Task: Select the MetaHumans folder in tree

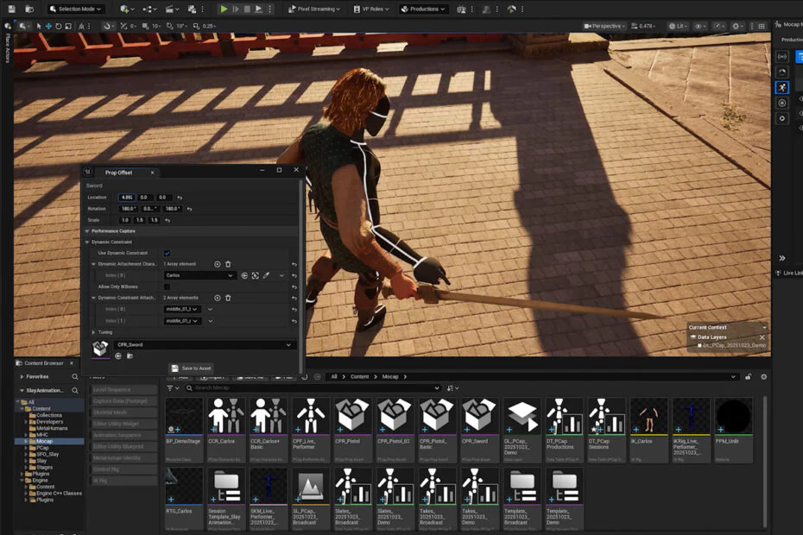Action: [51, 429]
